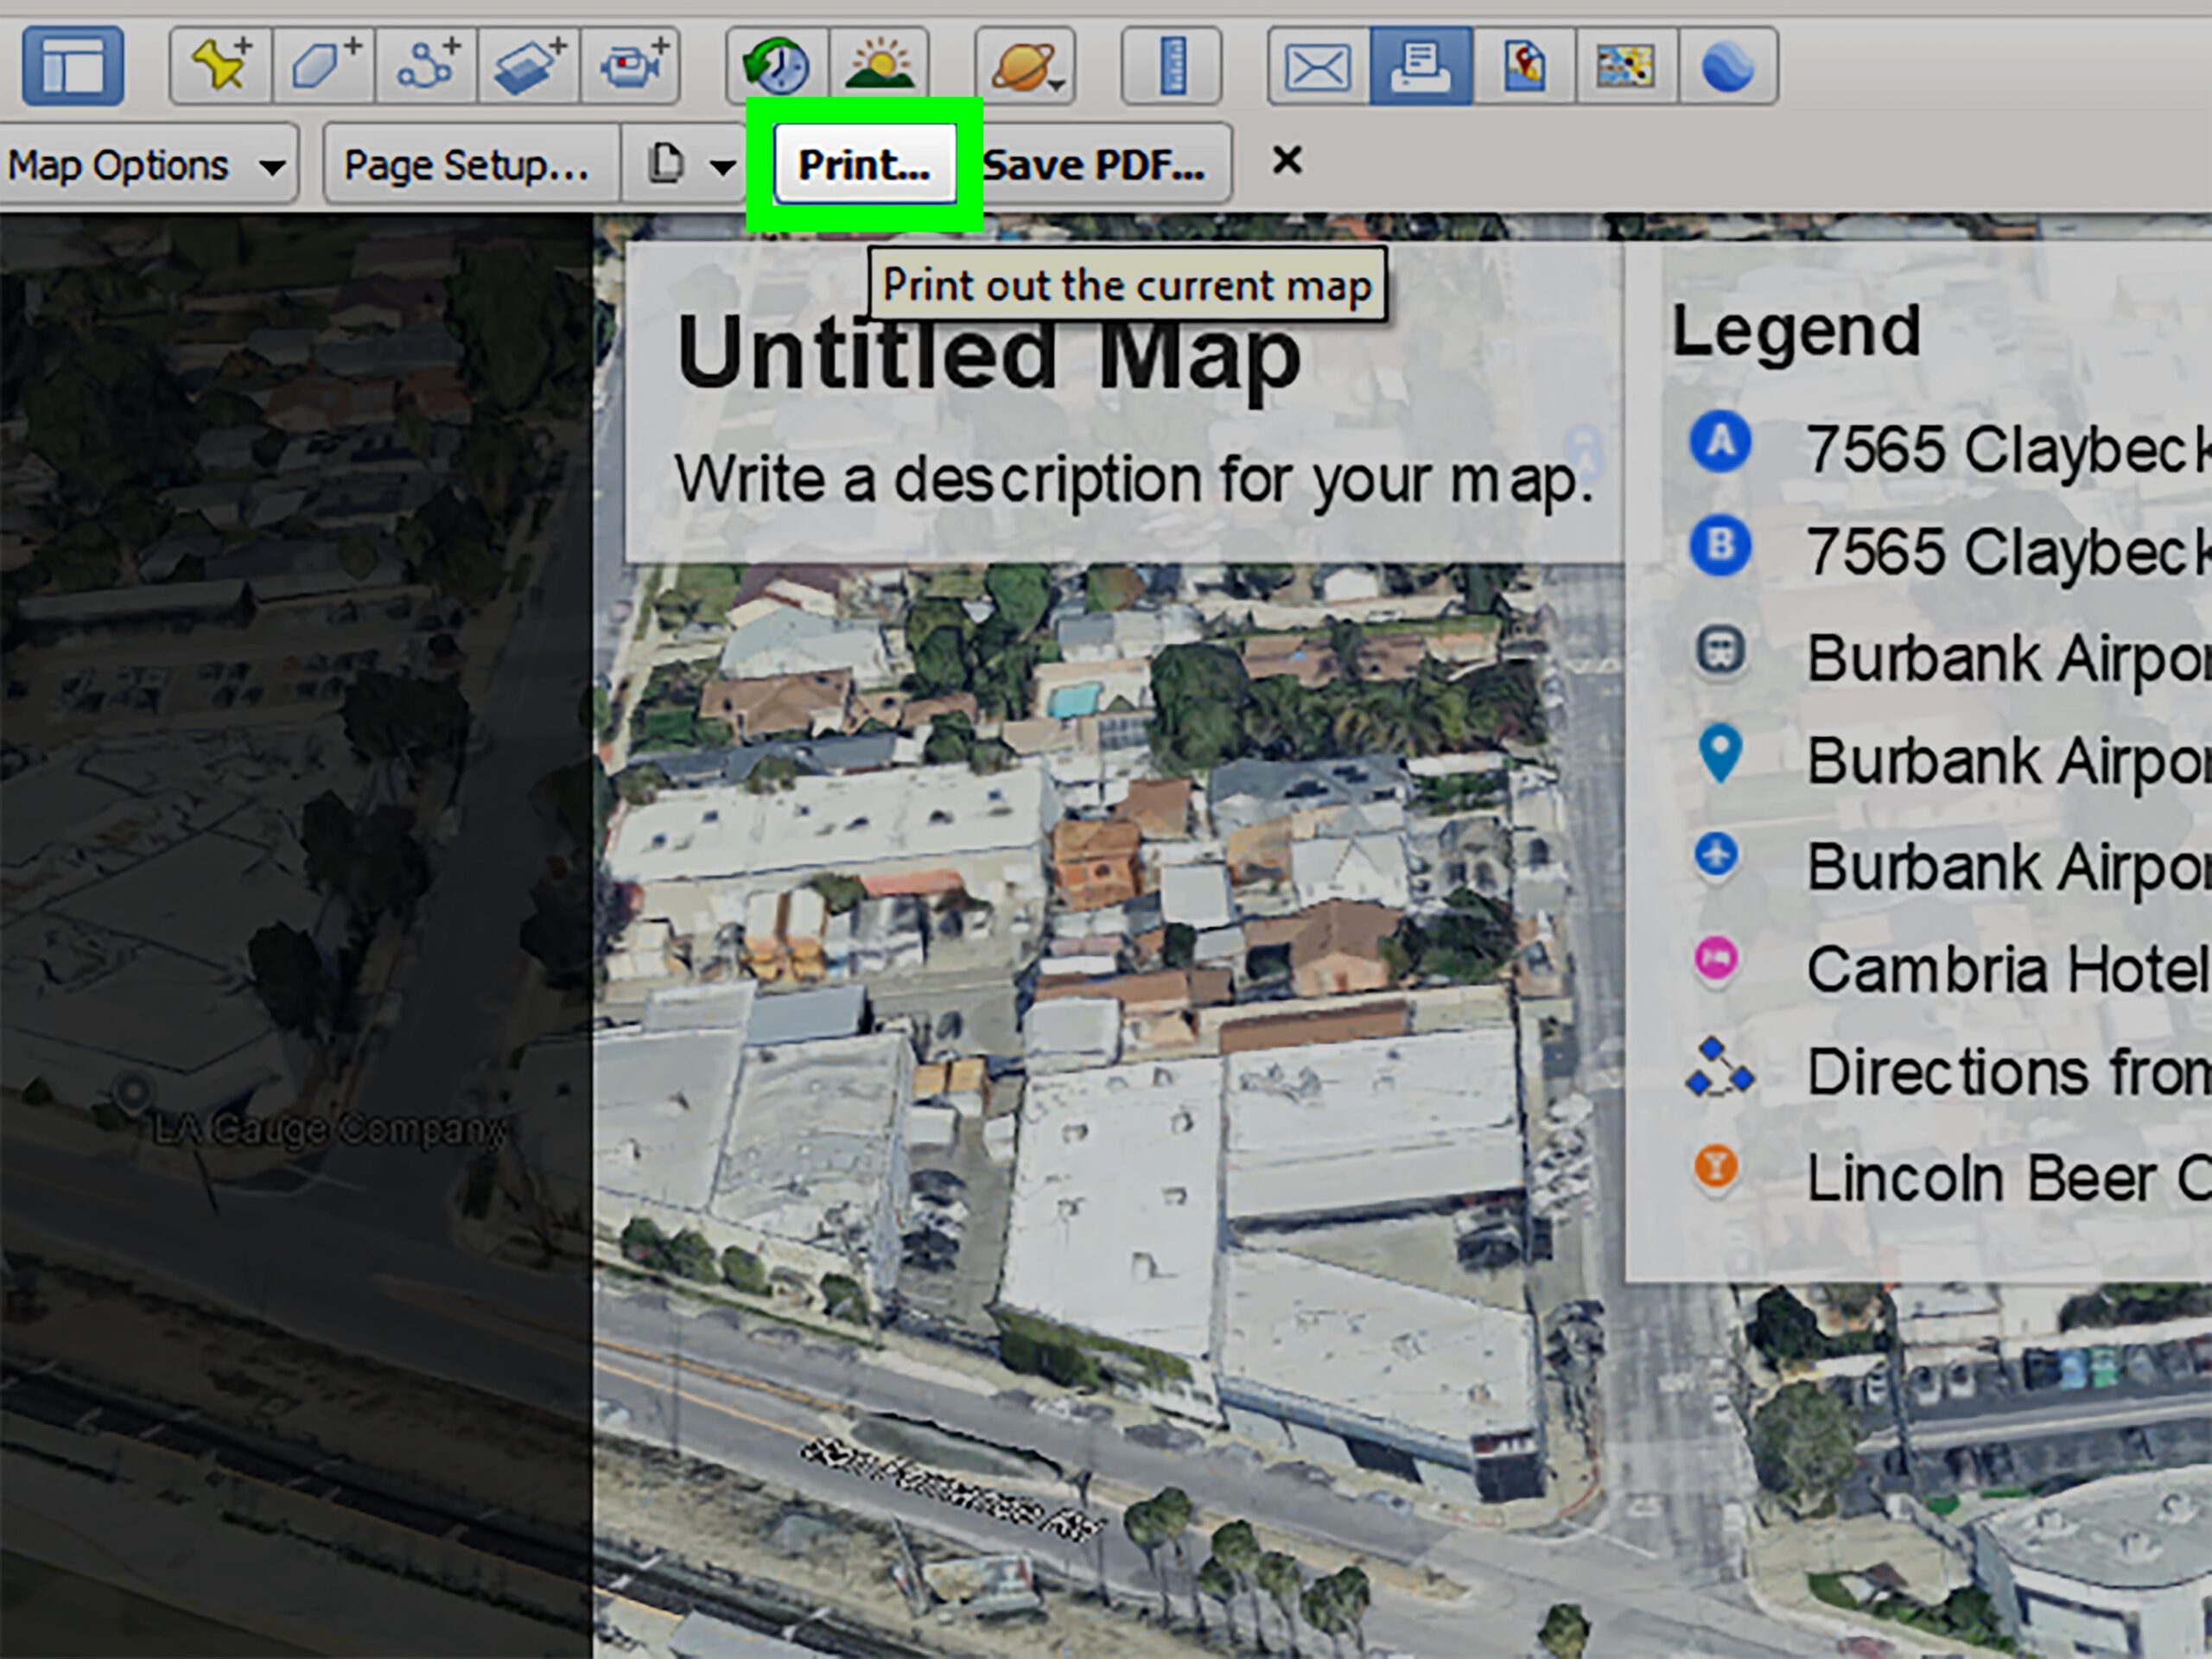Screen dimensions: 2212x1659
Task: Add a polygon shape
Action: click(324, 66)
